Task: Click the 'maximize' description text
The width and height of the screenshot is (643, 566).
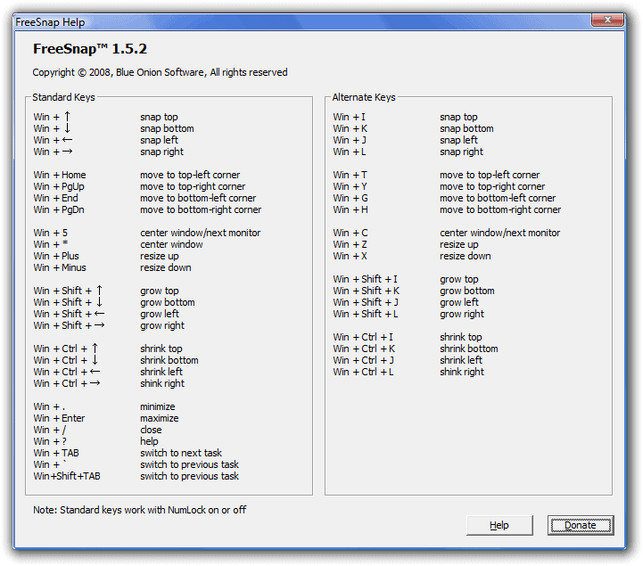Action: coord(159,418)
